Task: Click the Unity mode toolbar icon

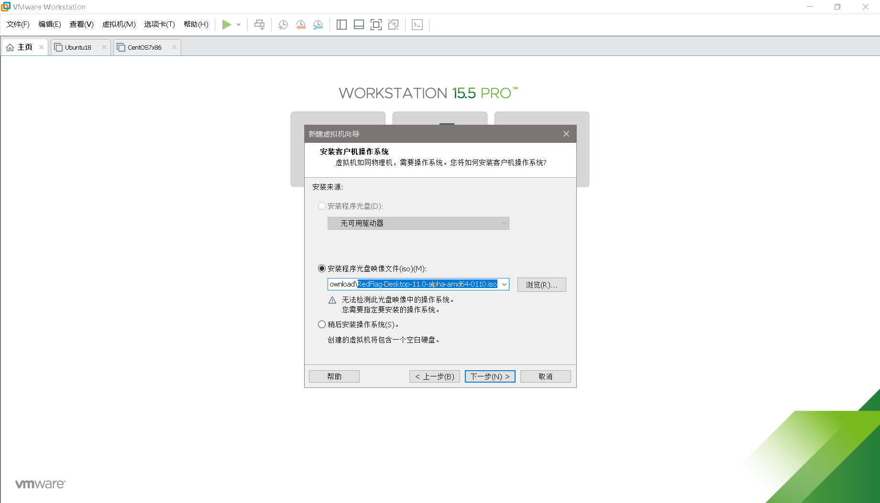Action: pos(393,25)
